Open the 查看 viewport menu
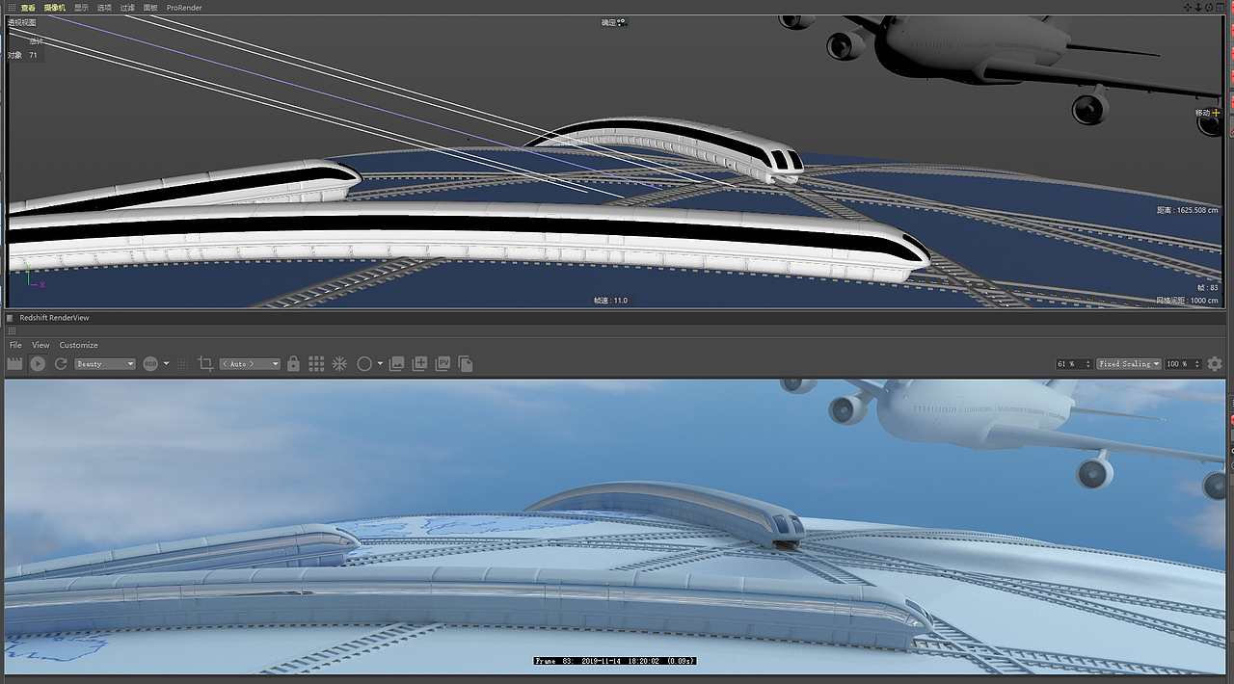Screen dimensions: 1234x684 pyautogui.click(x=29, y=8)
